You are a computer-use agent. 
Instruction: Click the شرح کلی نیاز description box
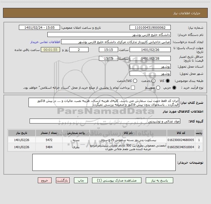(x=104, y=103)
